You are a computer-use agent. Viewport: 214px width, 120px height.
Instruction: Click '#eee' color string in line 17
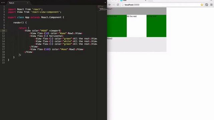pyautogui.click(x=64, y=49)
